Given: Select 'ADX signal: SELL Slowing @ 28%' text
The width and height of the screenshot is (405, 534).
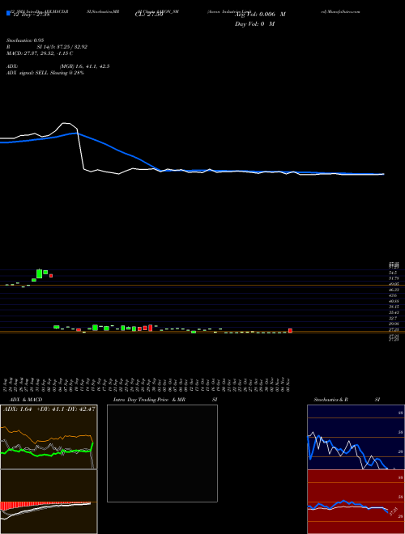Looking at the screenshot, I should click(x=45, y=73).
